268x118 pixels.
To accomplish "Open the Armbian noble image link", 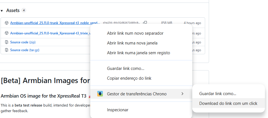I will (55, 23).
